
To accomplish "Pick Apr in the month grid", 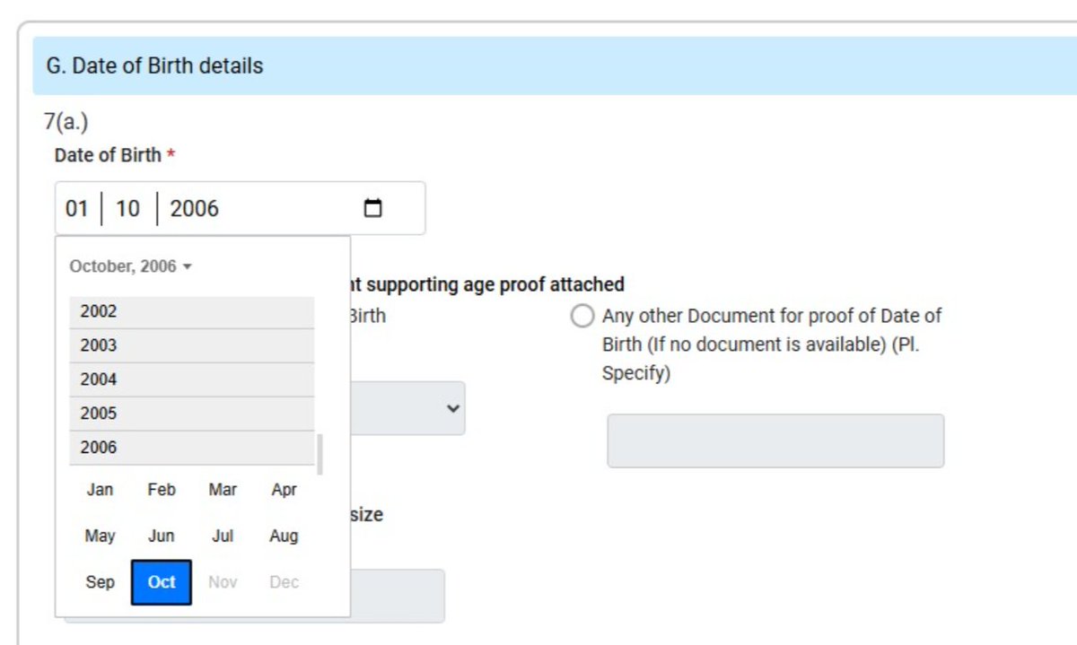I will [x=284, y=490].
